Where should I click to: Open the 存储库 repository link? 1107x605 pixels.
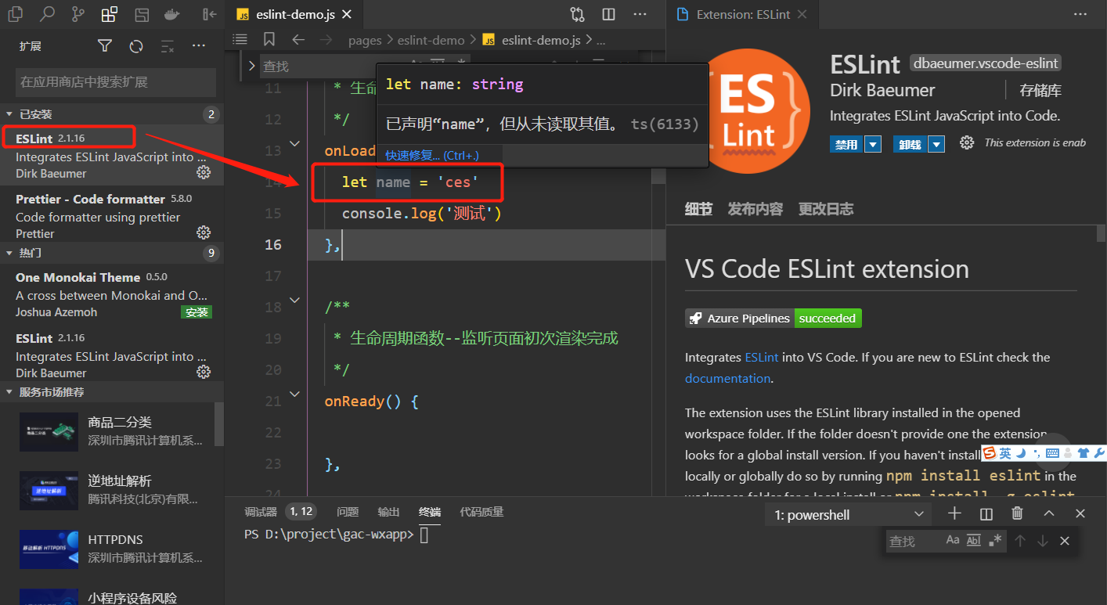[1040, 91]
